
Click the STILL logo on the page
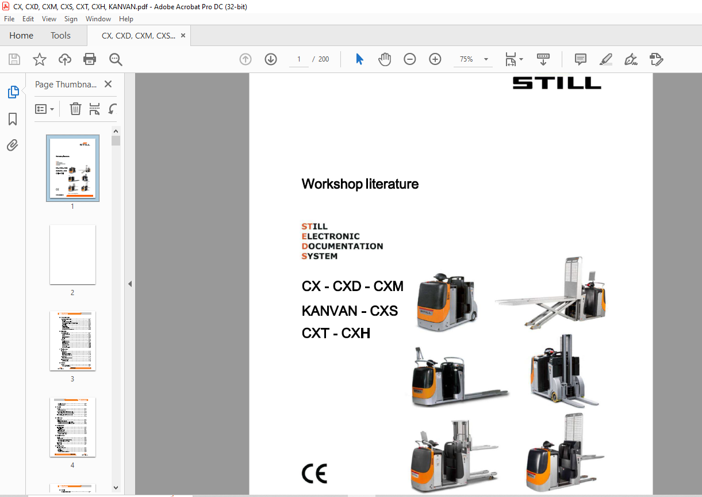(557, 83)
